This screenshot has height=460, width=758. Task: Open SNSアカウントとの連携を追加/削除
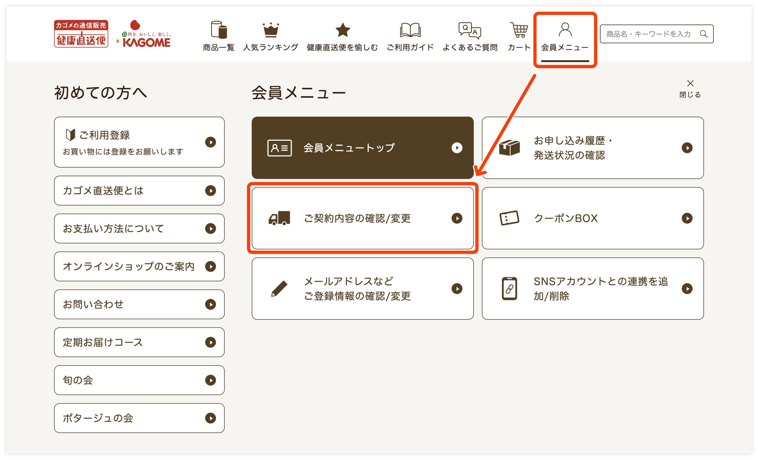click(x=592, y=289)
